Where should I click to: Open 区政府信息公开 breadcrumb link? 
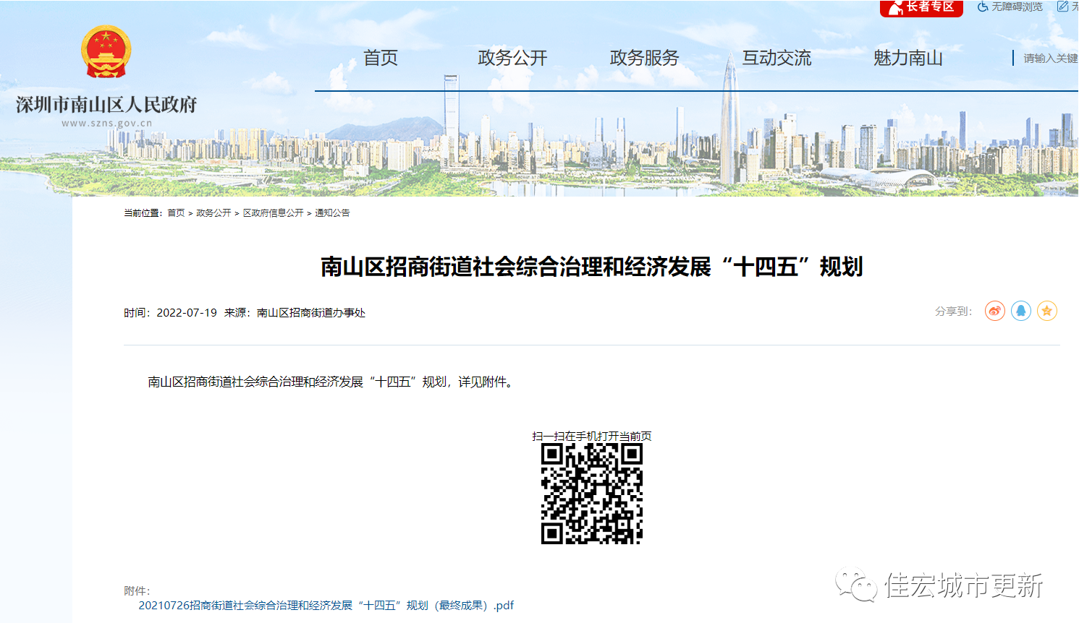click(273, 213)
